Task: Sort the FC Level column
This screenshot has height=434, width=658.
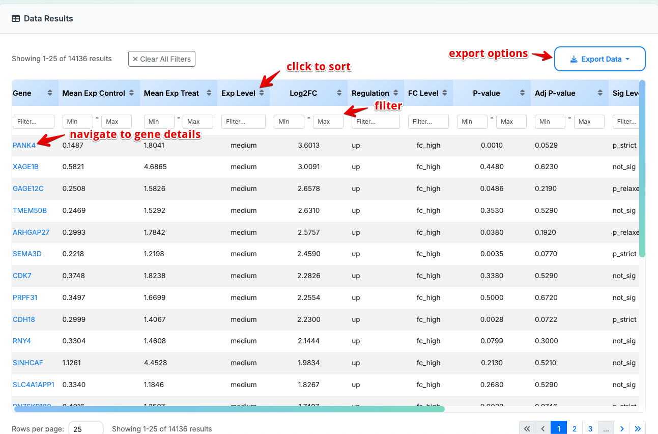Action: coord(444,93)
